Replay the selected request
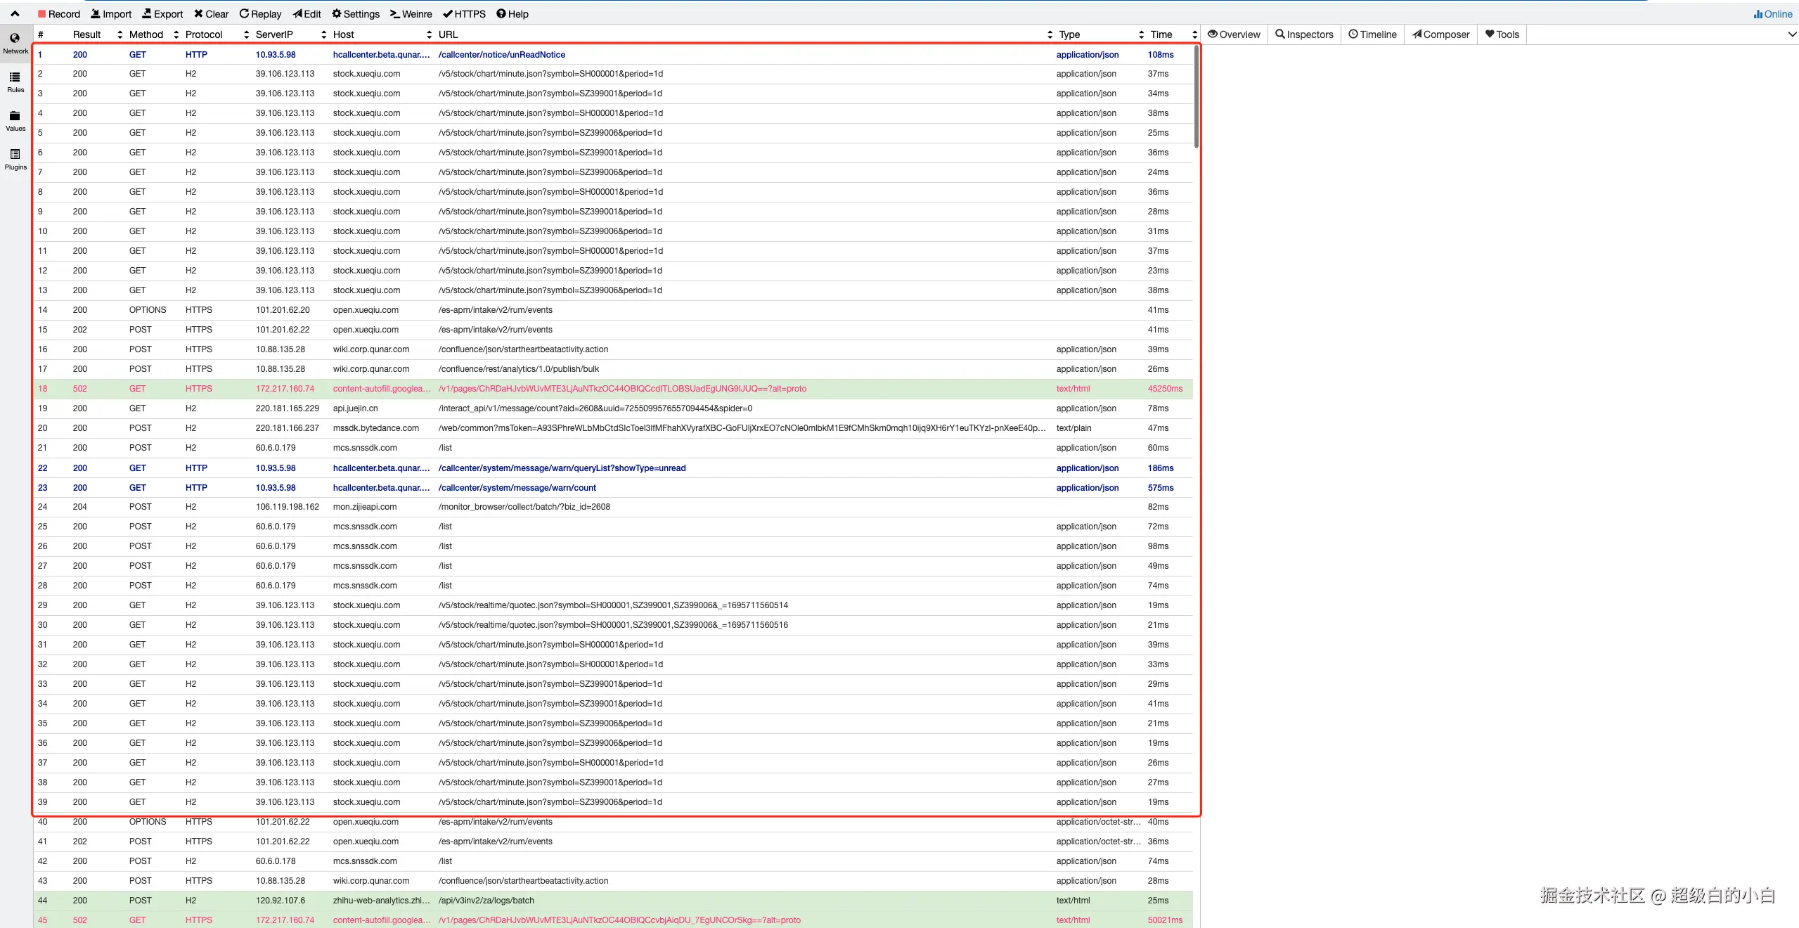This screenshot has width=1799, height=928. tap(260, 14)
